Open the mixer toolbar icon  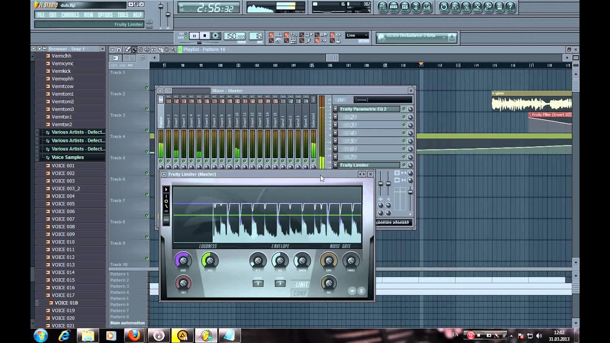[x=427, y=7]
